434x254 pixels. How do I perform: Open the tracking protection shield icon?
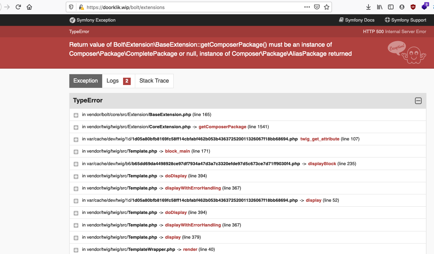pyautogui.click(x=71, y=7)
